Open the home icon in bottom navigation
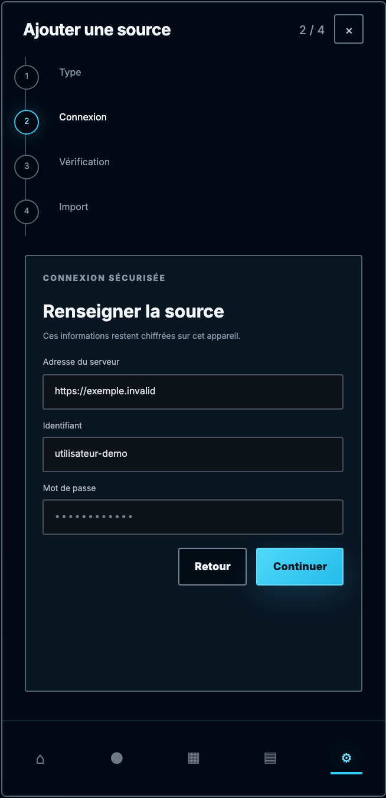386x798 pixels. click(40, 758)
